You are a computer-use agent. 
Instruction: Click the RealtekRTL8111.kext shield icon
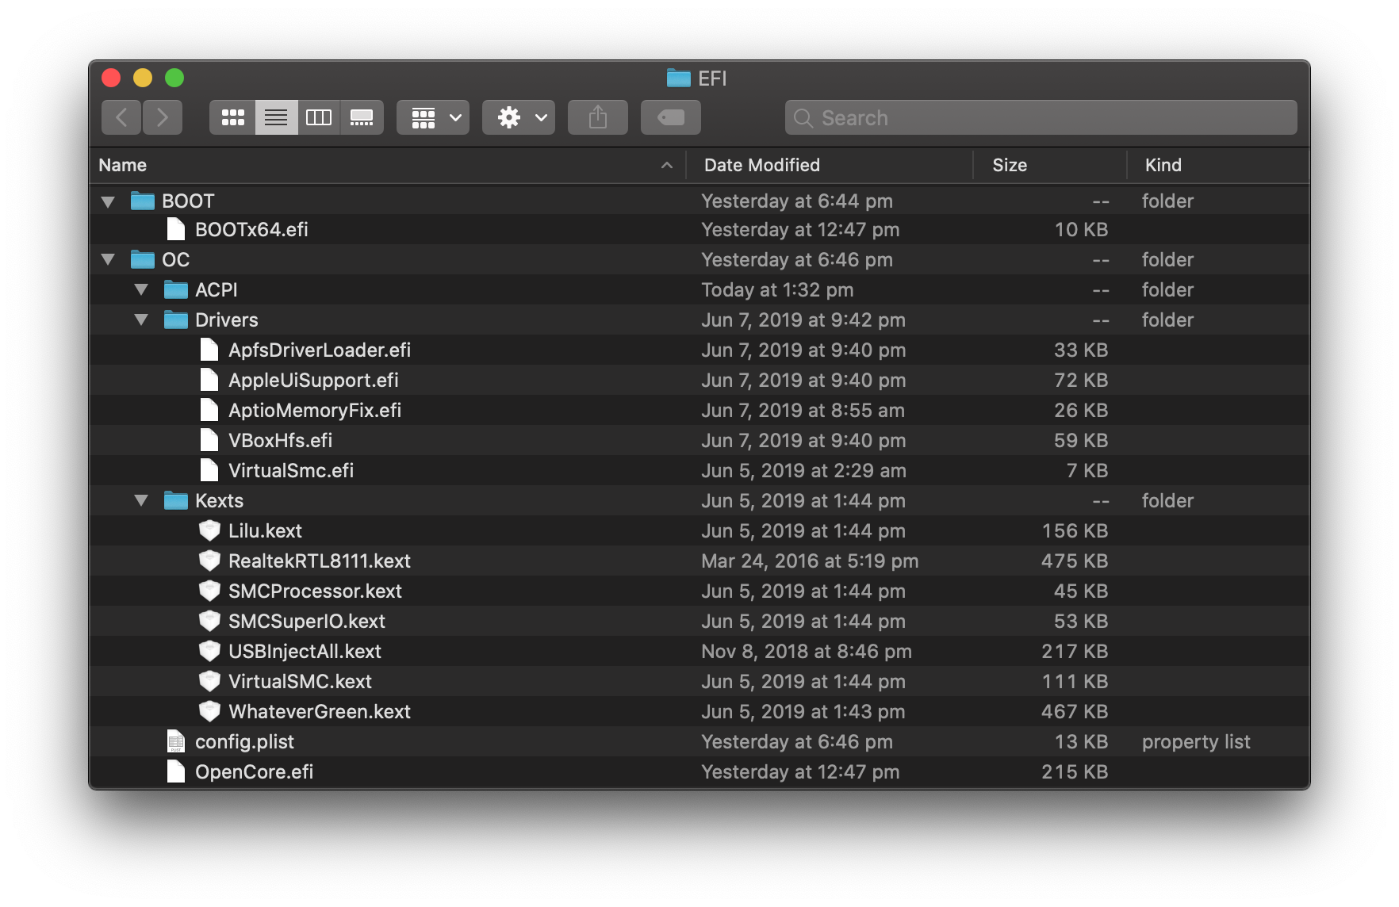point(209,561)
